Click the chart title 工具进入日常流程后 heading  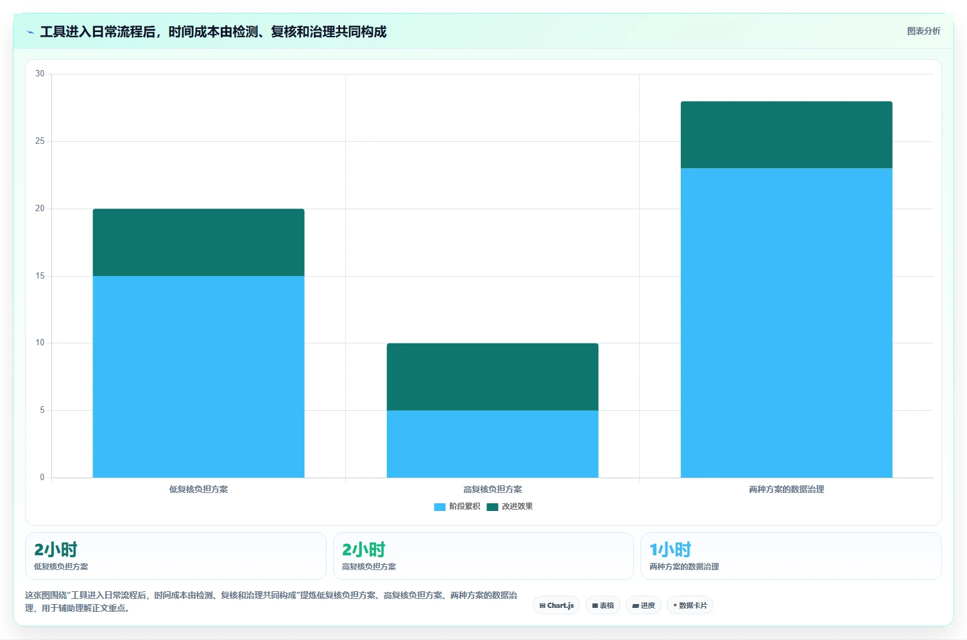213,32
